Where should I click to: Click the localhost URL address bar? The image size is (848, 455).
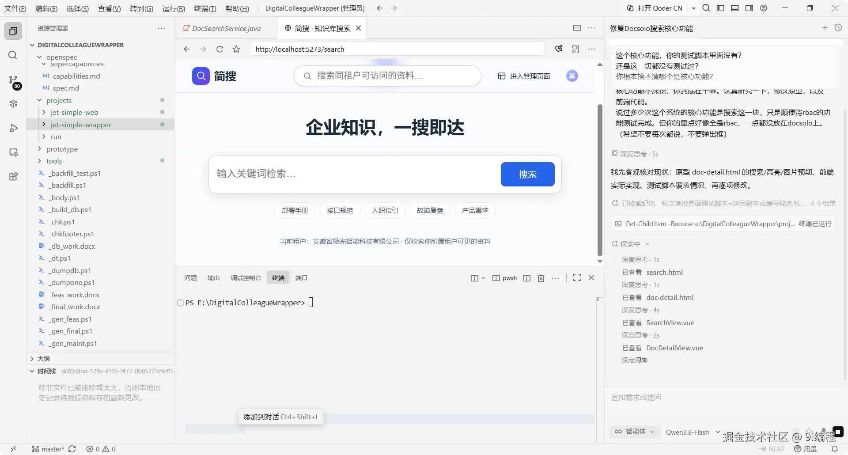point(397,49)
